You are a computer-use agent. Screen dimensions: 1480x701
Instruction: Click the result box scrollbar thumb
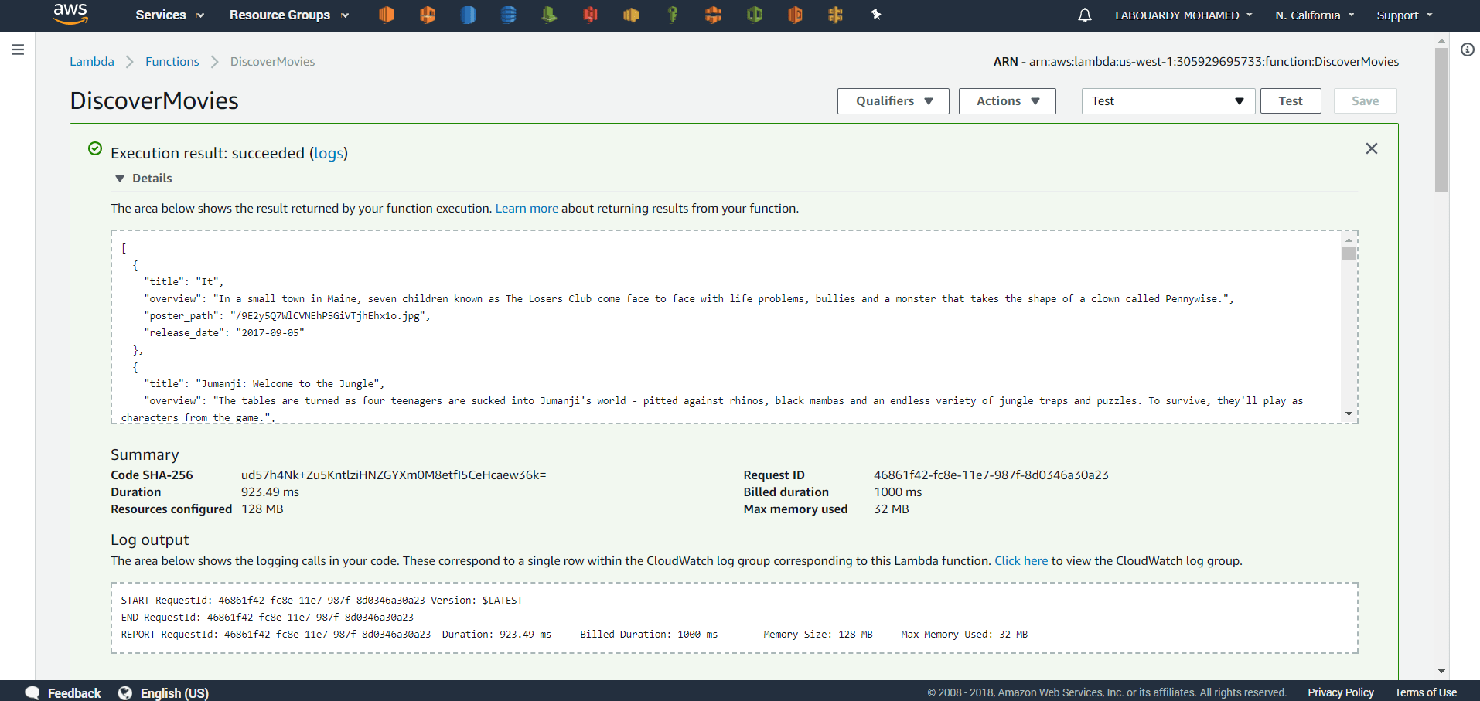click(1349, 254)
